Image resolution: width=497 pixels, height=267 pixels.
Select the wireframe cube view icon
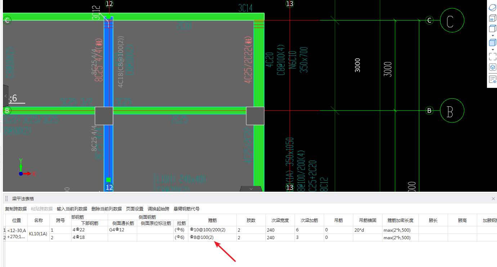click(x=492, y=29)
